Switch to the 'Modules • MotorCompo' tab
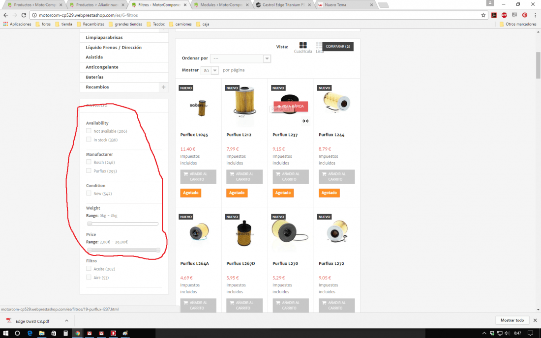The height and width of the screenshot is (338, 541). [221, 5]
